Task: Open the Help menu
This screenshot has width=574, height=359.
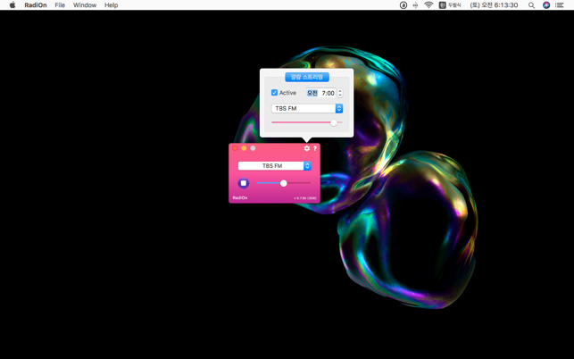Action: 112,5
